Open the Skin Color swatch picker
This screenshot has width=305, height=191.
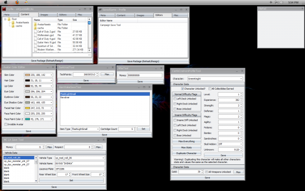(x=39, y=75)
